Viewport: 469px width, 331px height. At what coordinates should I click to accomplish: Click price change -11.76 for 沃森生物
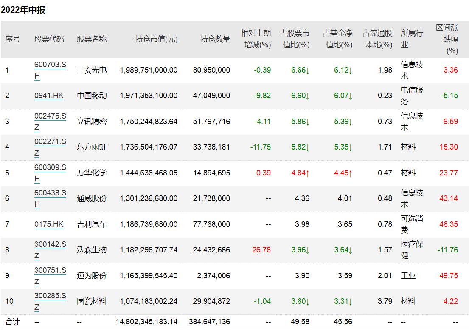click(x=448, y=250)
